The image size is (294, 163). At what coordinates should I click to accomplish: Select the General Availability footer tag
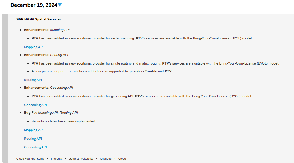pos(81,159)
